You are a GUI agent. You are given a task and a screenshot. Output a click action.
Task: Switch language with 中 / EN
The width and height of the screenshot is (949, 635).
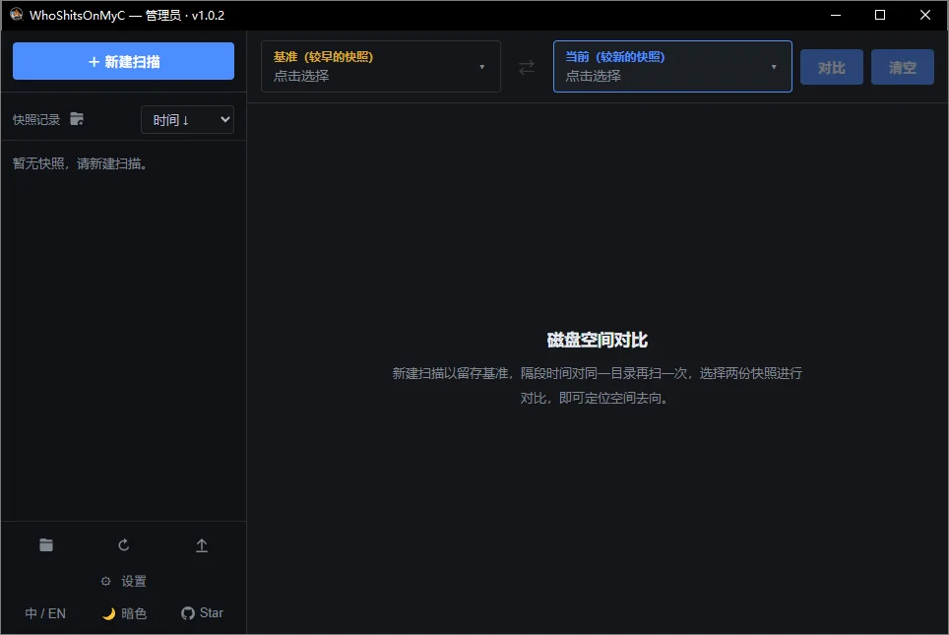coord(45,613)
